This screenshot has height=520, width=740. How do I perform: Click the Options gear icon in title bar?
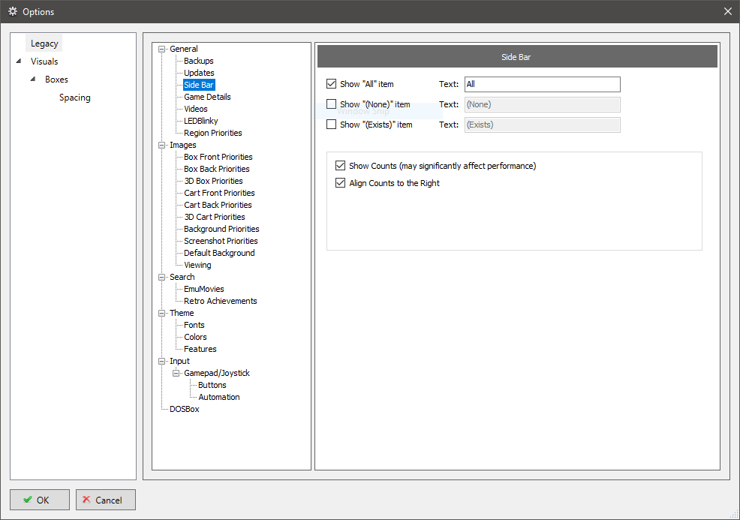point(12,11)
